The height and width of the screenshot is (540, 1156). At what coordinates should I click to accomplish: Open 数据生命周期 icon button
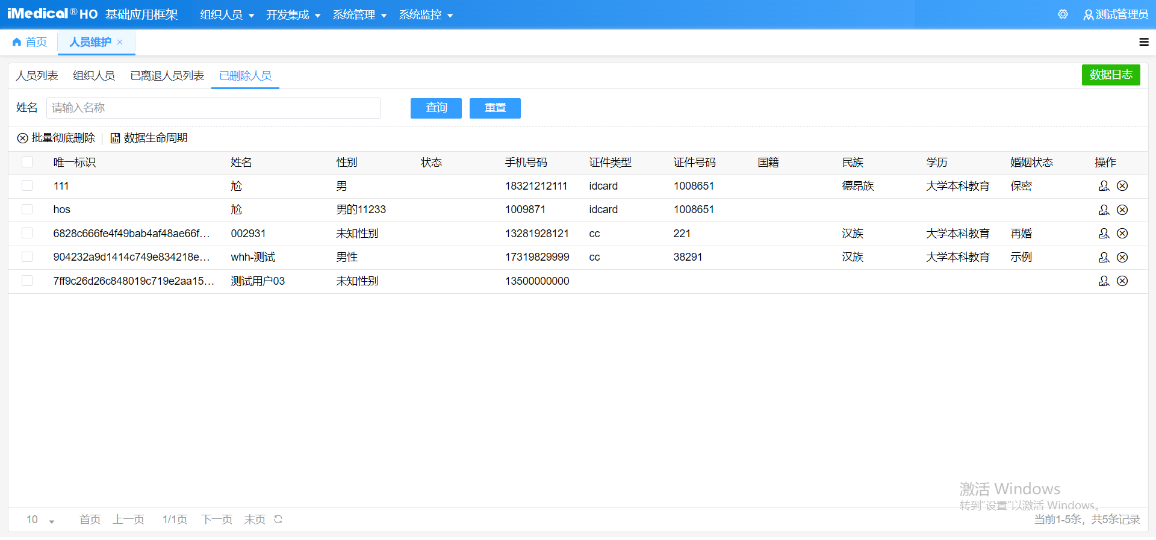(x=149, y=138)
